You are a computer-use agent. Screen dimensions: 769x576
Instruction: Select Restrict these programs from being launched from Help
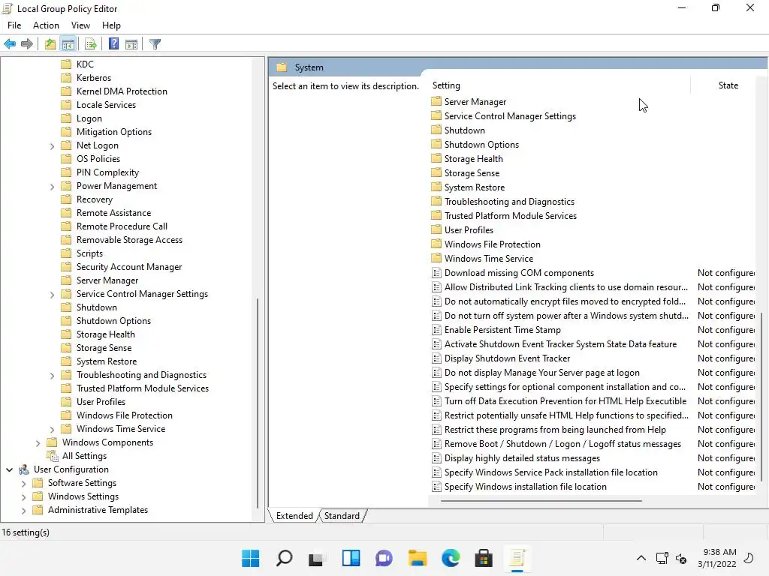pos(555,430)
